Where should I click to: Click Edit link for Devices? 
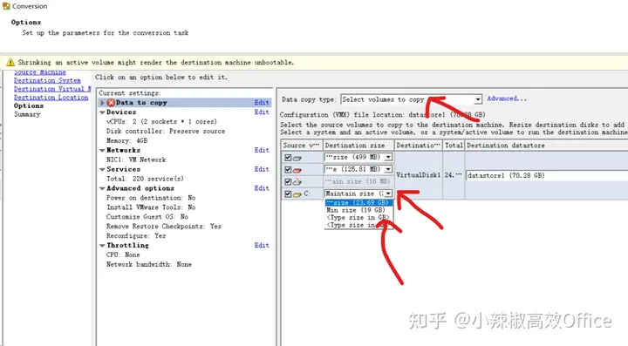pos(262,112)
